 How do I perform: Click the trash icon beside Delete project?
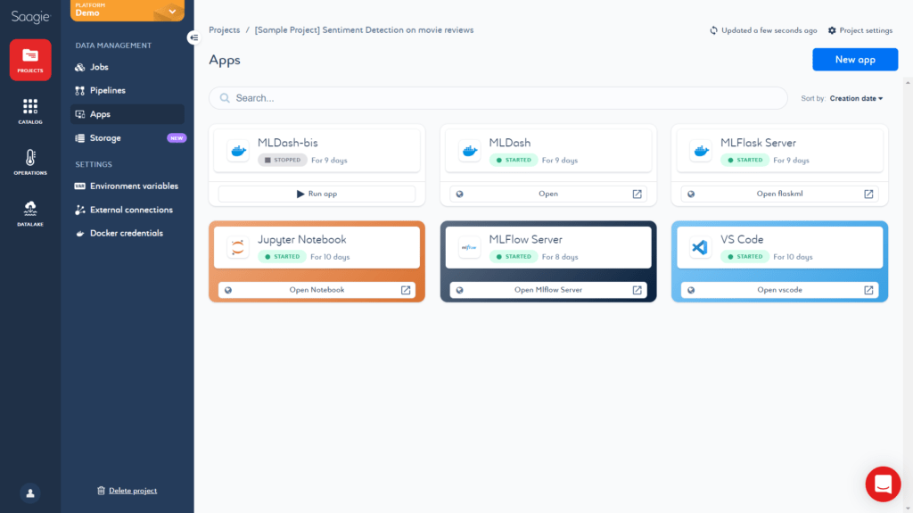[x=101, y=491]
